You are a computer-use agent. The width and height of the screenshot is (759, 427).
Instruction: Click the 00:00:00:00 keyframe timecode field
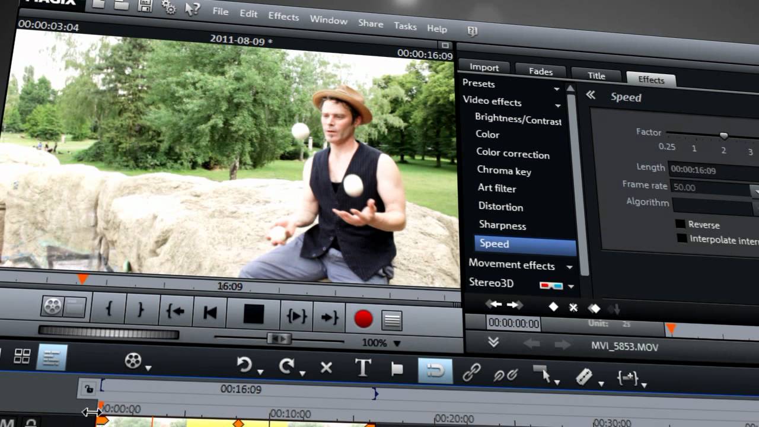514,323
